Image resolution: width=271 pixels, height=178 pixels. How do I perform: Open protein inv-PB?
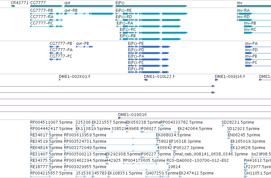click(x=251, y=56)
